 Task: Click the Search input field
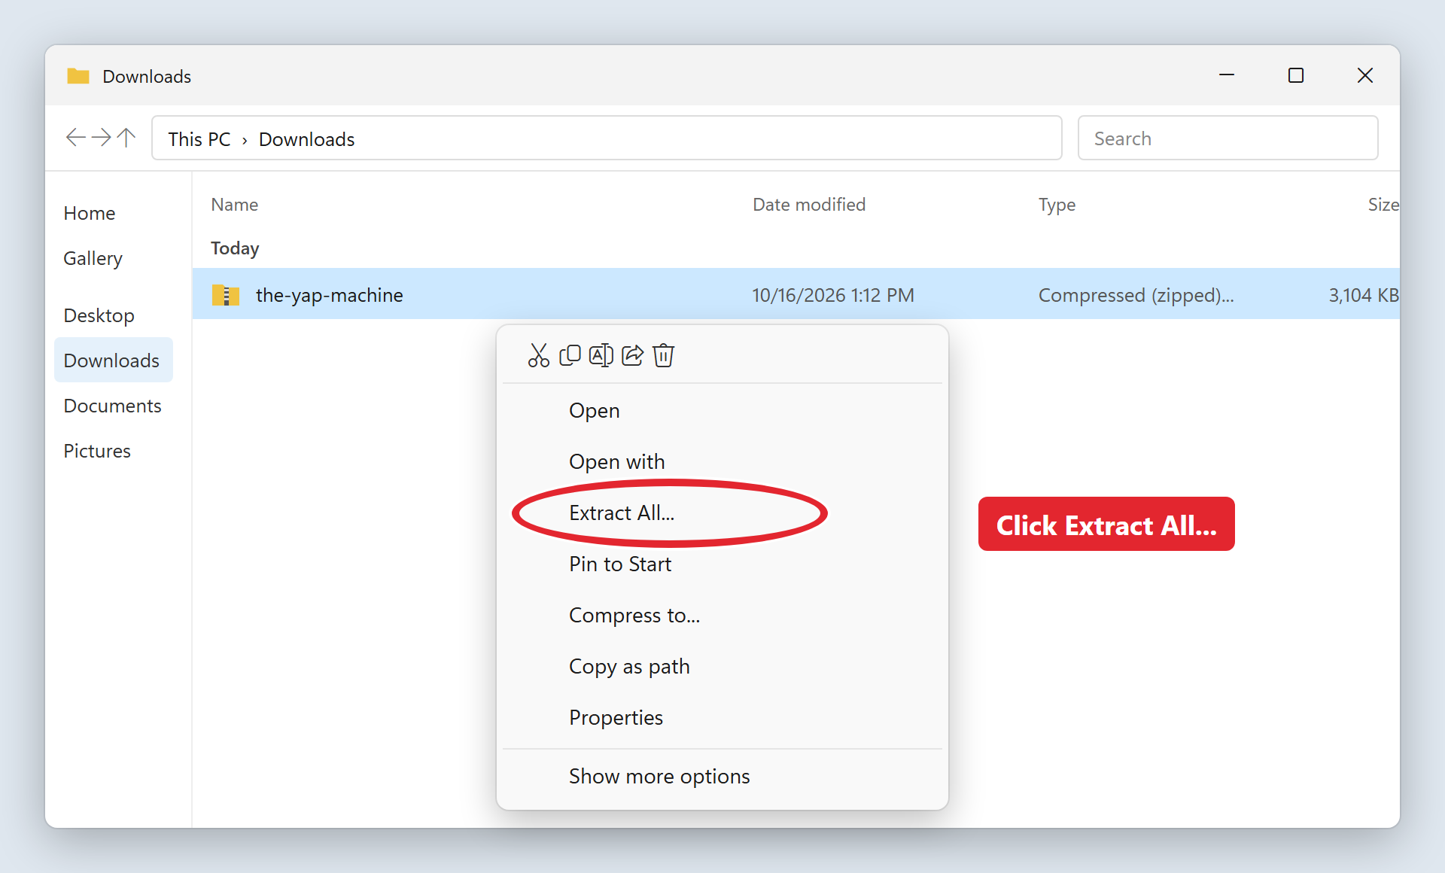1227,138
